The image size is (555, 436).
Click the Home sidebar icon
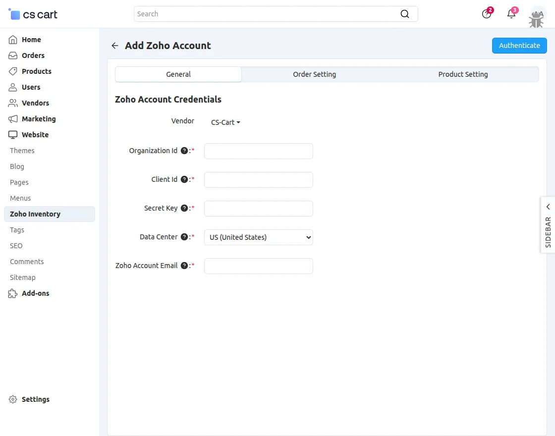(x=13, y=40)
